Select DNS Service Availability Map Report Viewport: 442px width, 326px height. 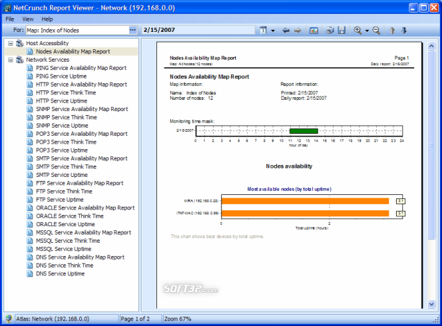coord(80,257)
